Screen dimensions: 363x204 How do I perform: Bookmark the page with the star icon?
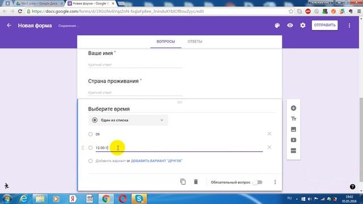click(291, 11)
